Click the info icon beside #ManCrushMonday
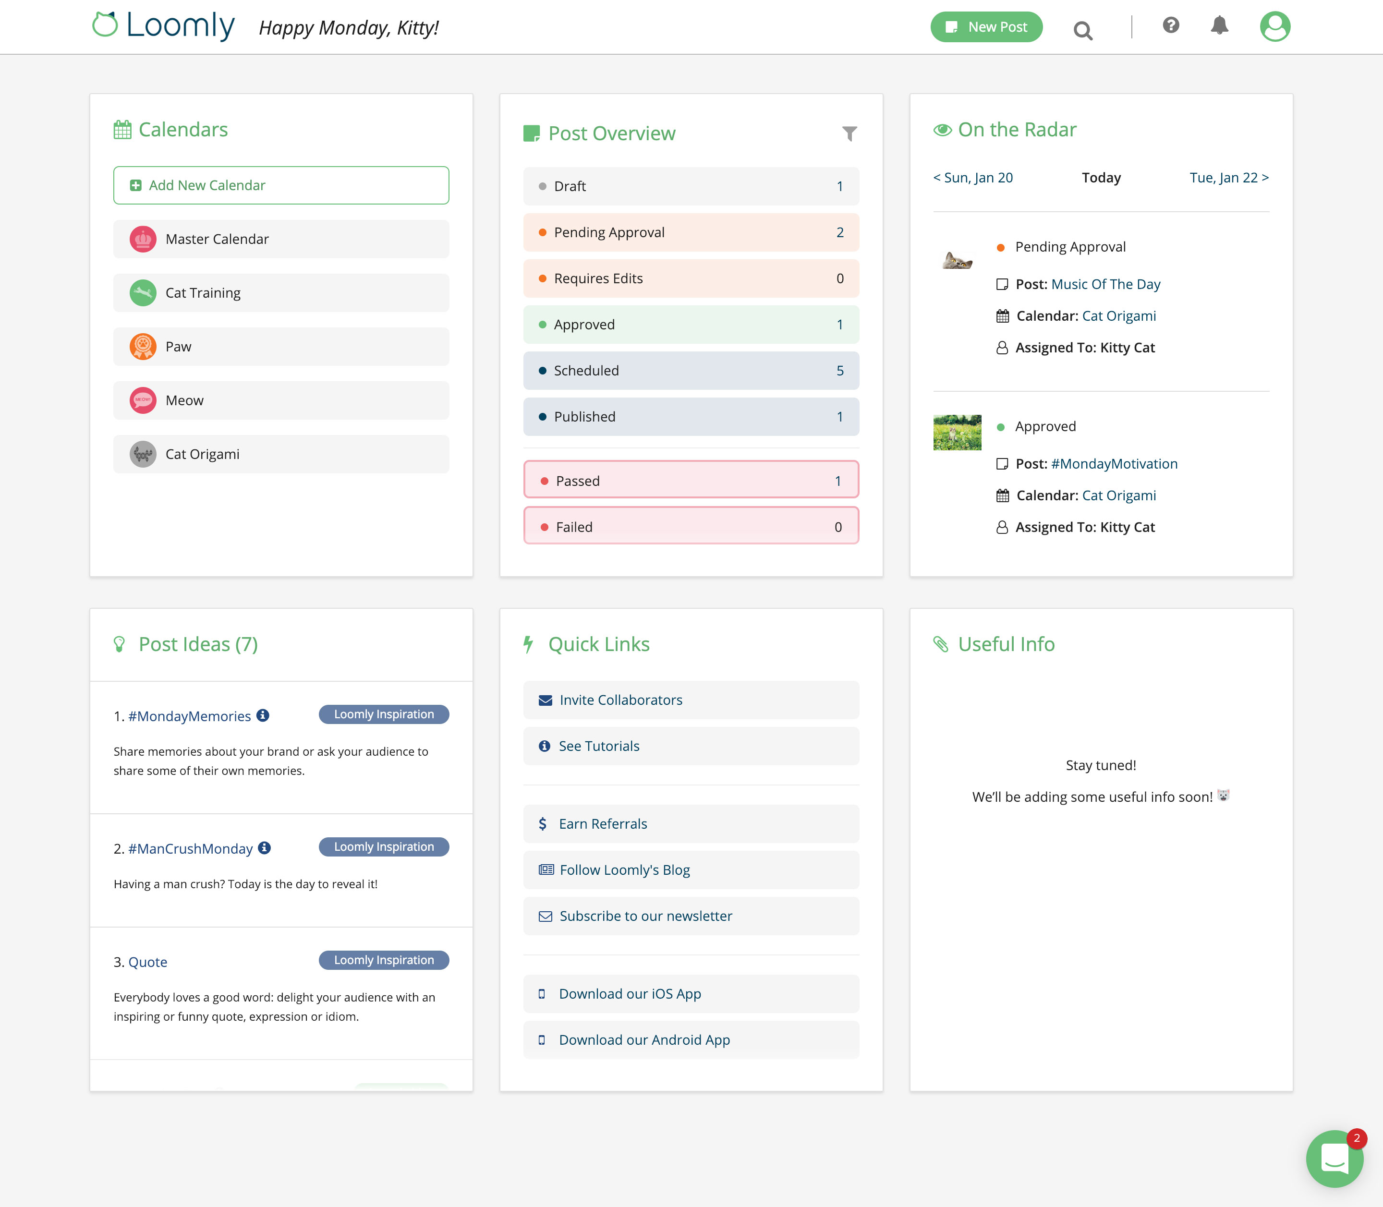Image resolution: width=1383 pixels, height=1207 pixels. (264, 848)
